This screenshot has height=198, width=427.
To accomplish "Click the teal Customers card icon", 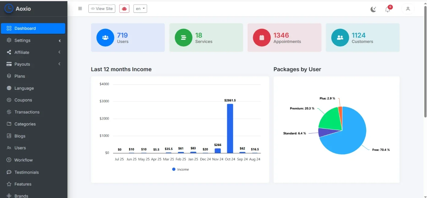I will coord(340,38).
